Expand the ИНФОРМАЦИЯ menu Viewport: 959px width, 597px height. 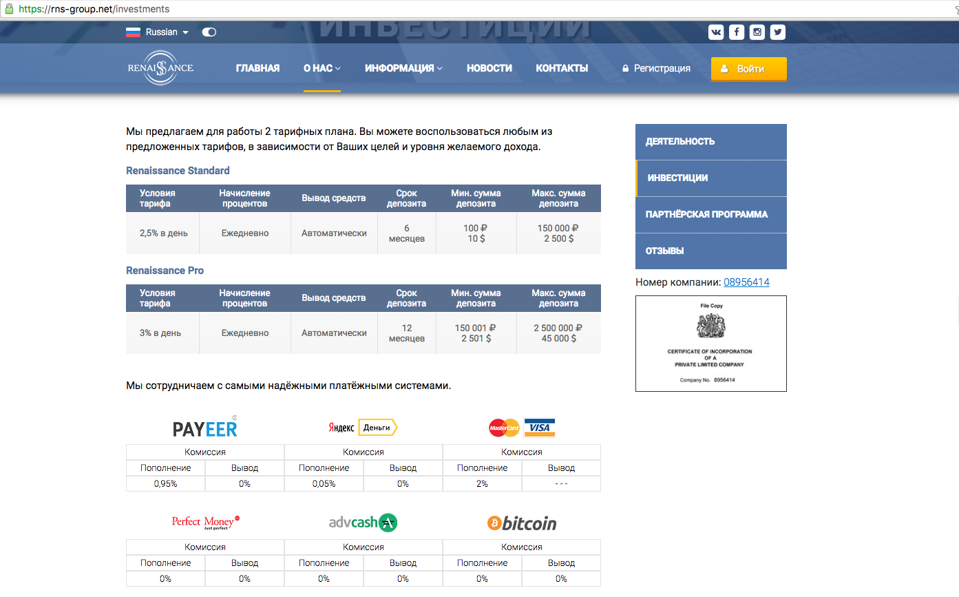click(x=403, y=68)
